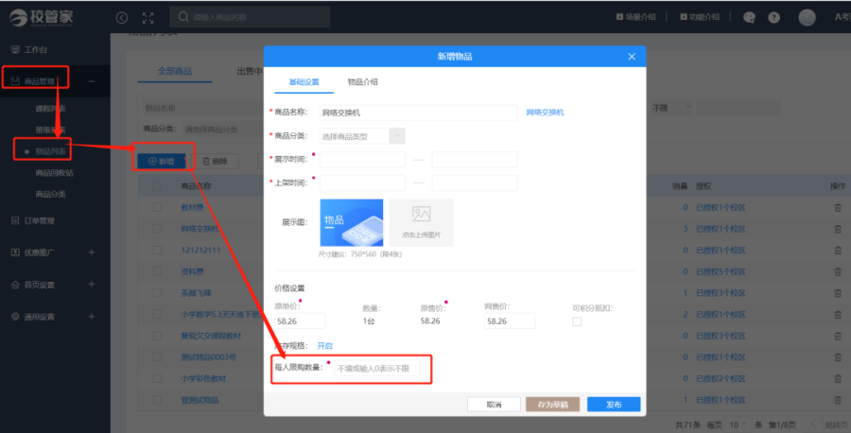Open the 商品分类 dropdown in the dialog
851x433 pixels.
point(362,136)
